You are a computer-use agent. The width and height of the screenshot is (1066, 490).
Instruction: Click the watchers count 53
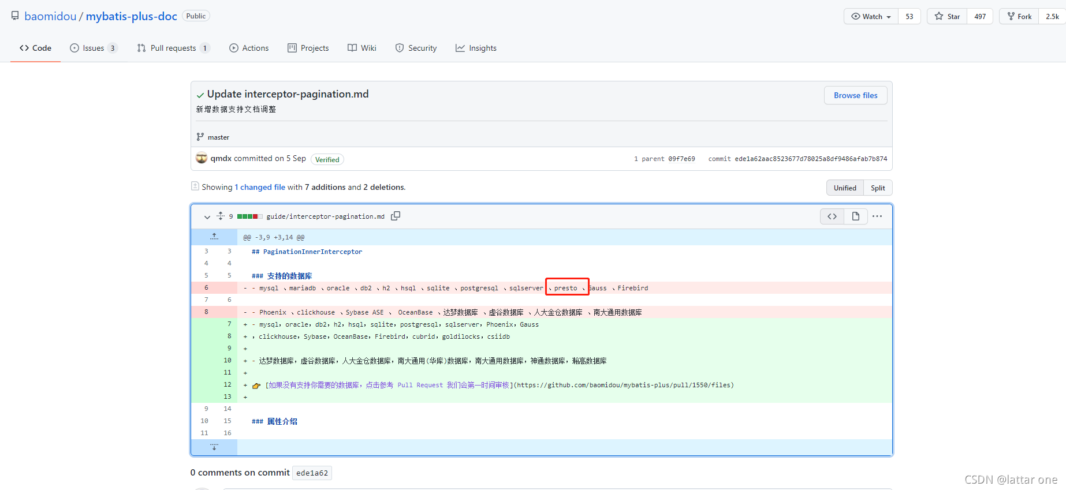(x=910, y=16)
